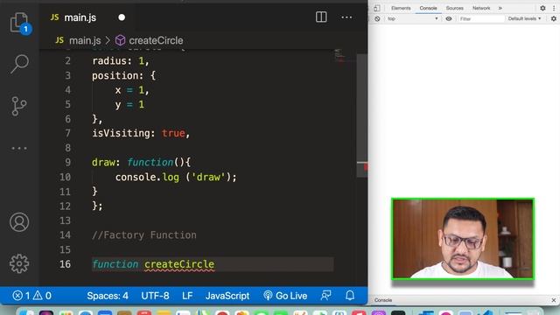The height and width of the screenshot is (315, 560).
Task: Click the warnings count in status bar
Action: [42, 296]
